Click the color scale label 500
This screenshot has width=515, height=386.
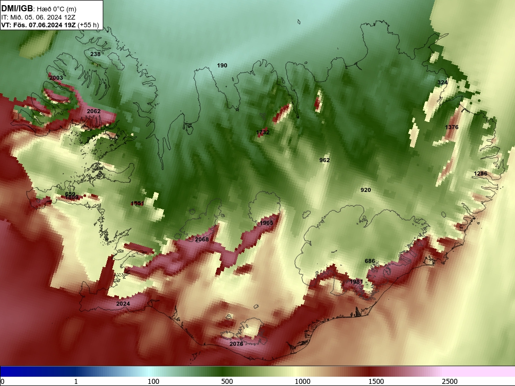227,381
